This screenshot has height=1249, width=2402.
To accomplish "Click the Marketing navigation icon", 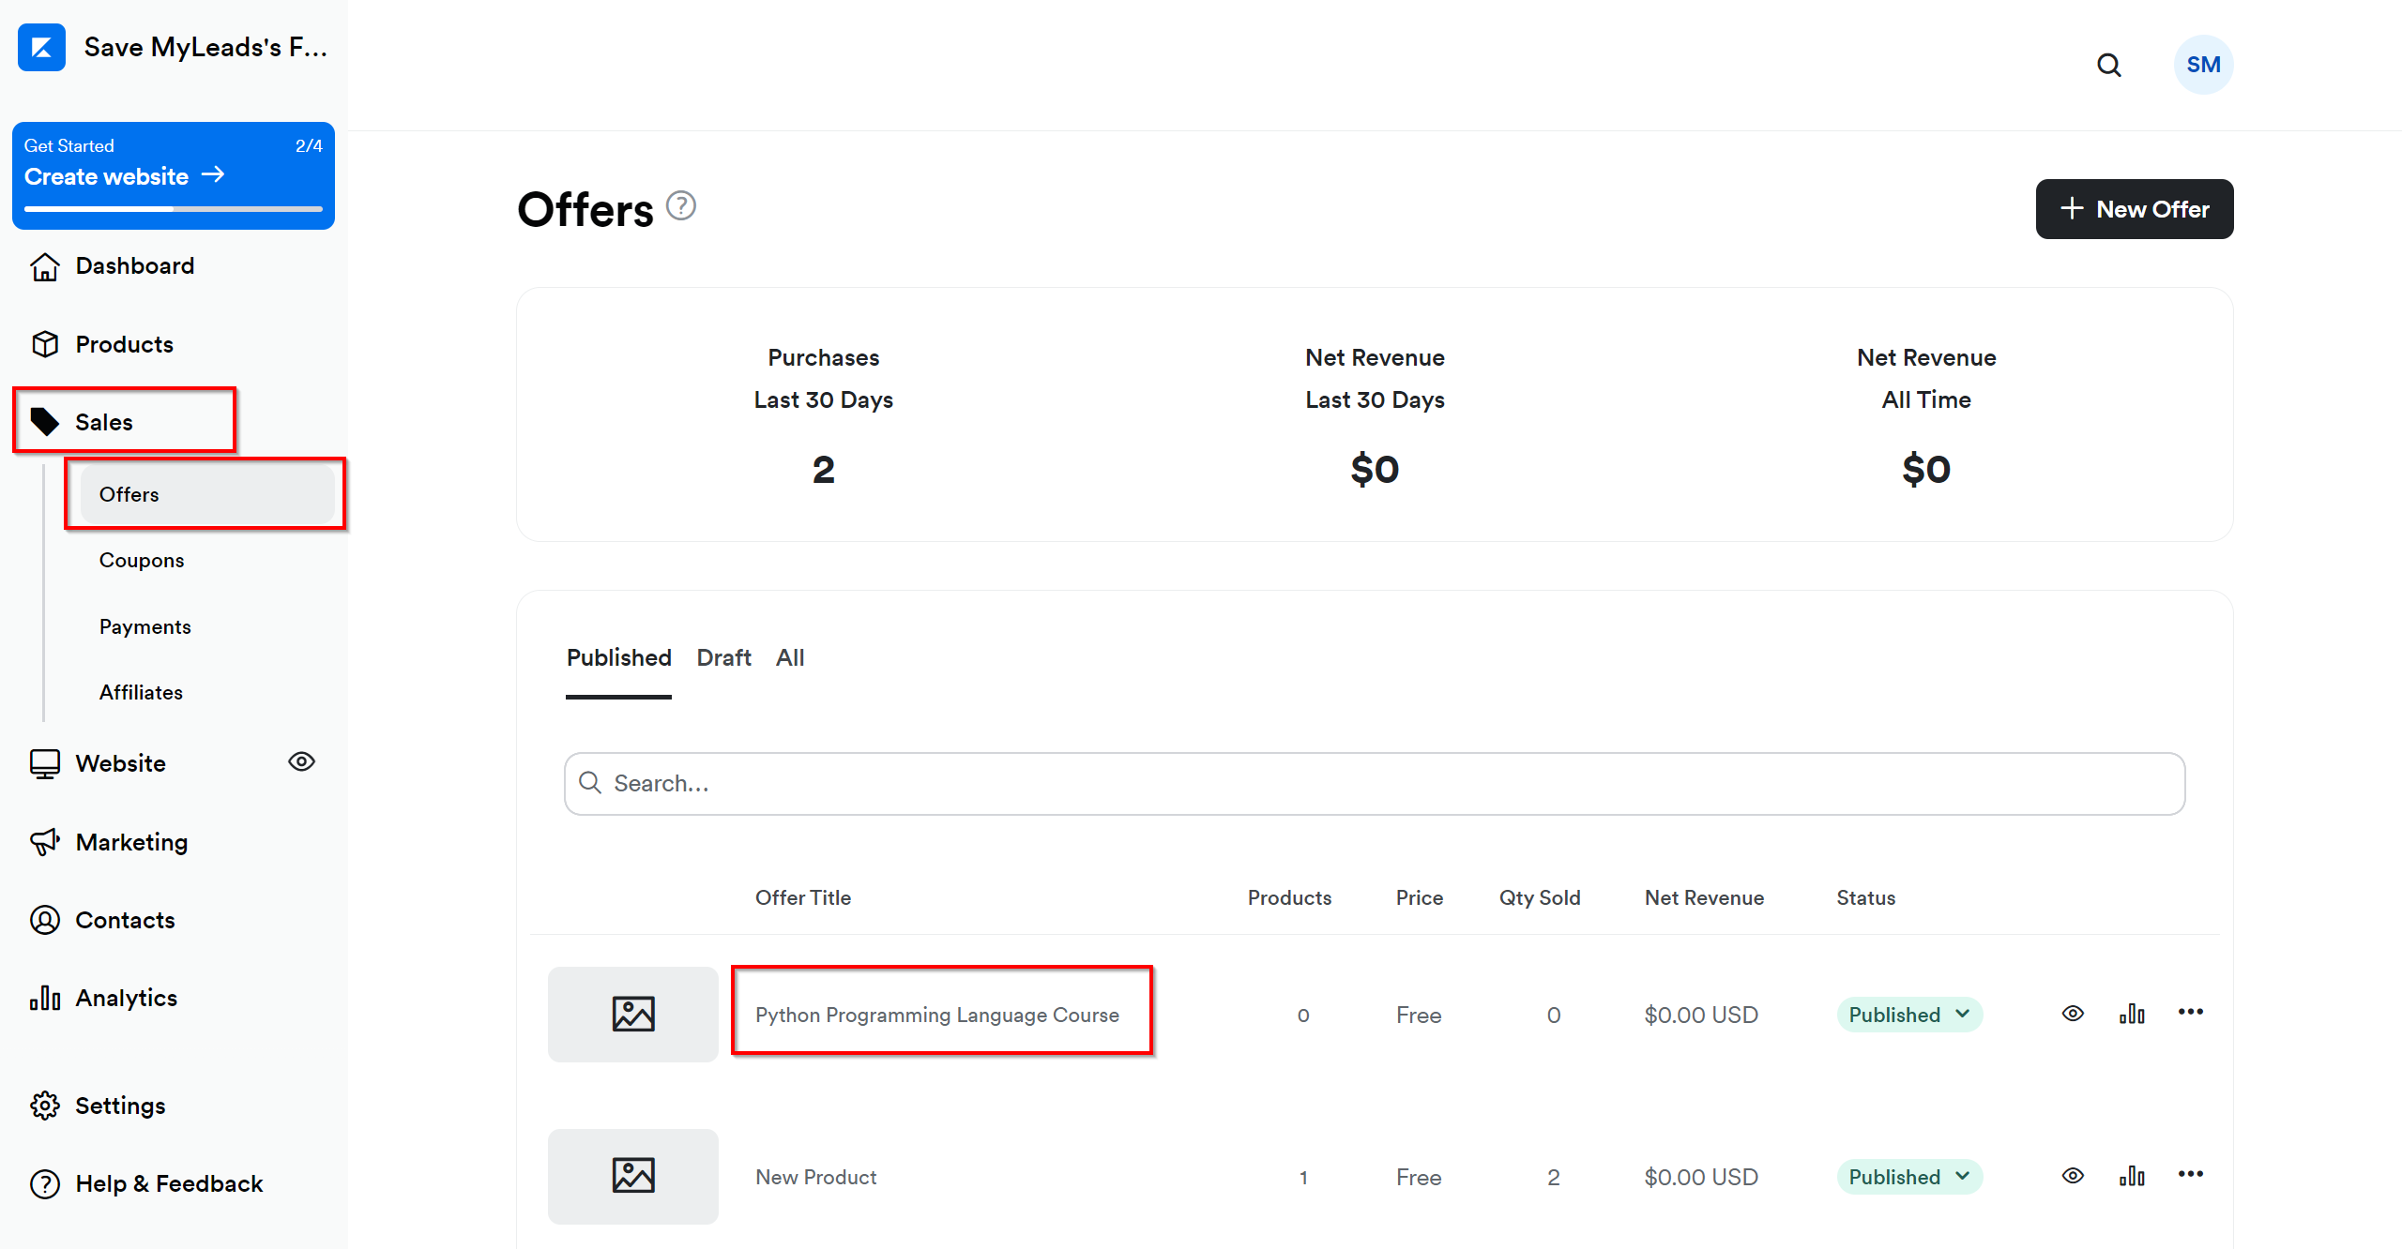I will (x=41, y=841).
